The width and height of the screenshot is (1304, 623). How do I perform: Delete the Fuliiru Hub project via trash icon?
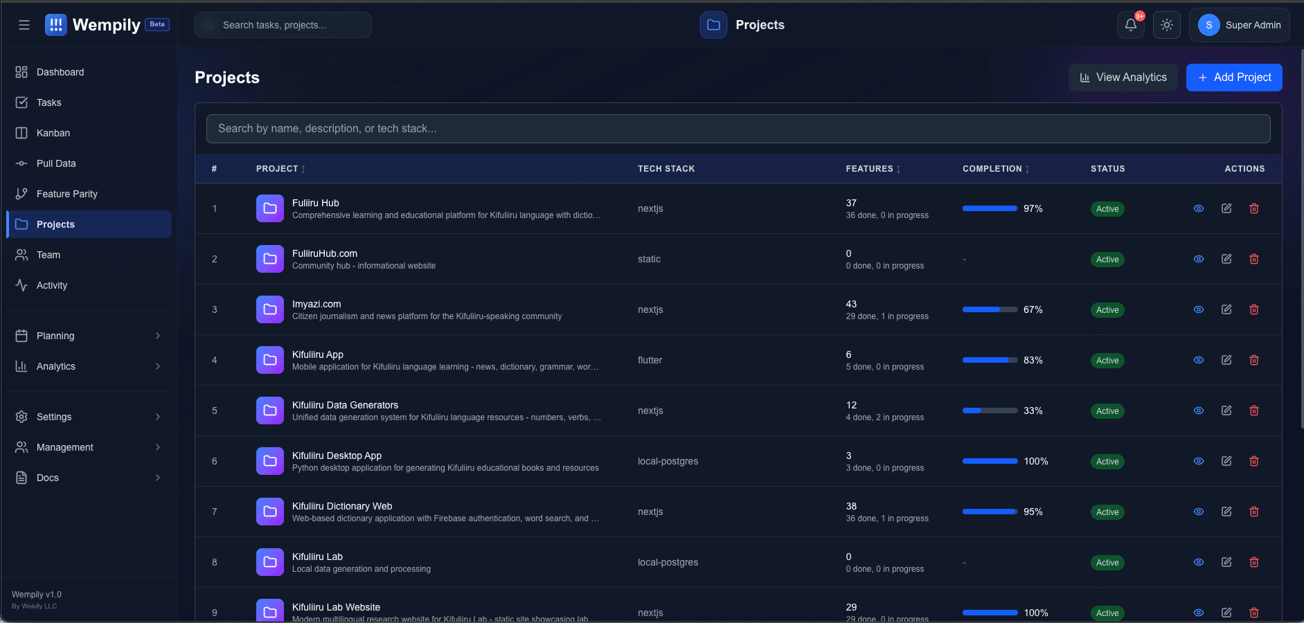click(1253, 208)
